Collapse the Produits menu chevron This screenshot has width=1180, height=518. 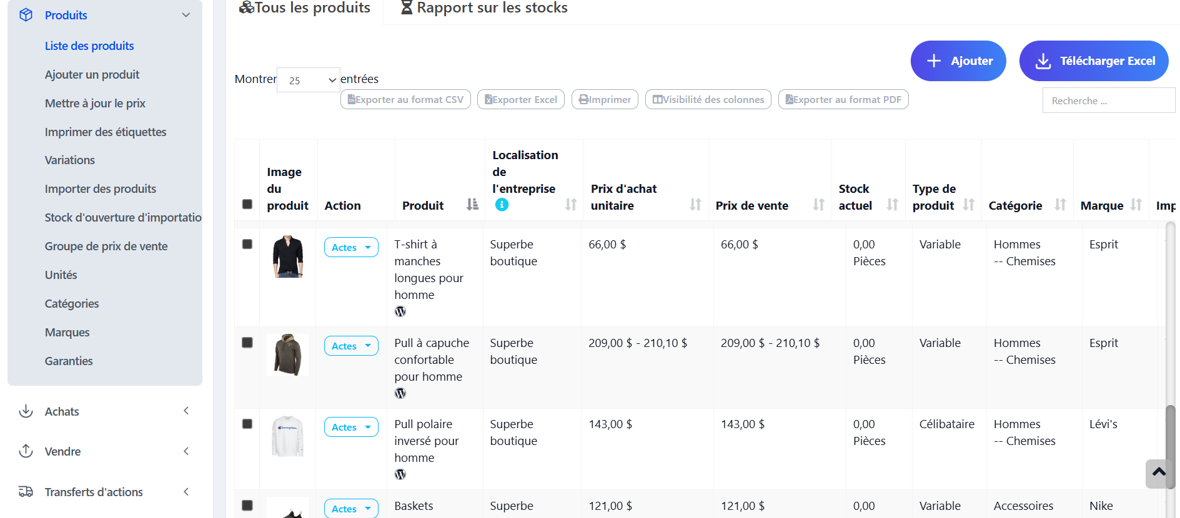186,15
